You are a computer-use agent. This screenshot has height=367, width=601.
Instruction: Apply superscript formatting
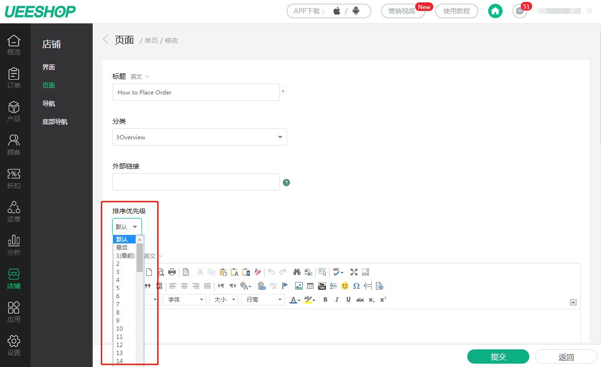coord(383,300)
